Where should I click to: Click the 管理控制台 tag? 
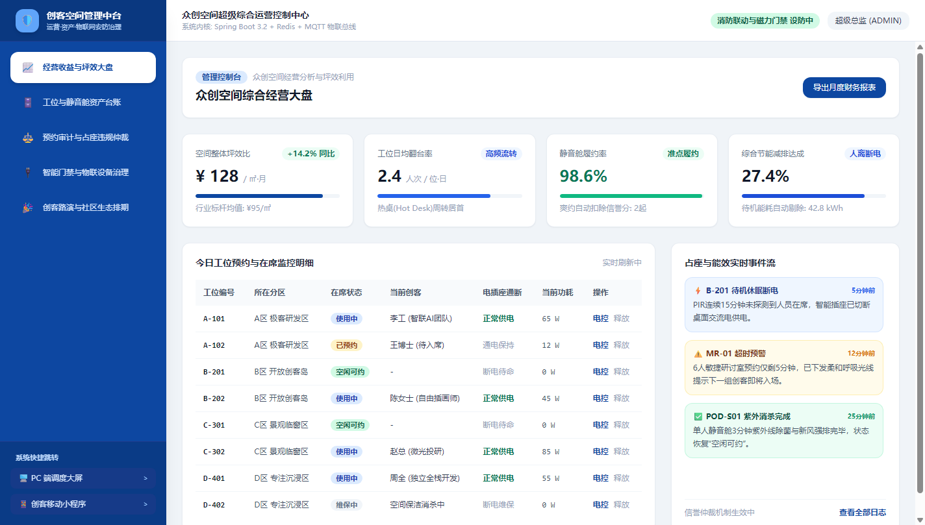click(x=222, y=77)
